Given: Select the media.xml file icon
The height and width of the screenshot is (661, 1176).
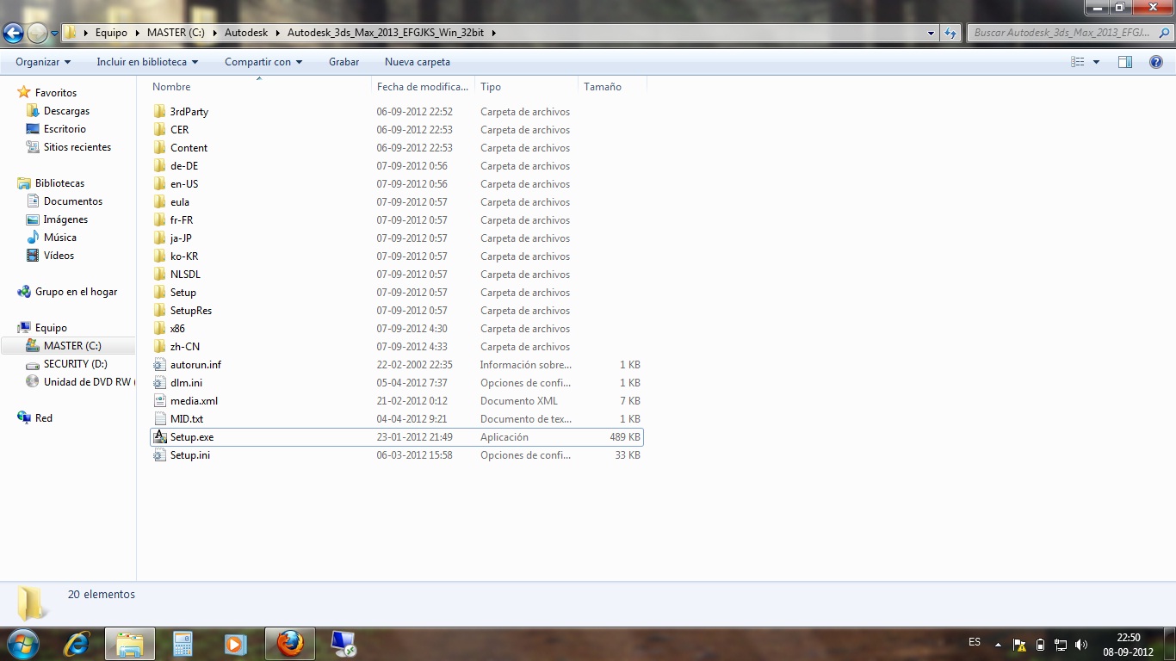Looking at the screenshot, I should pos(159,401).
